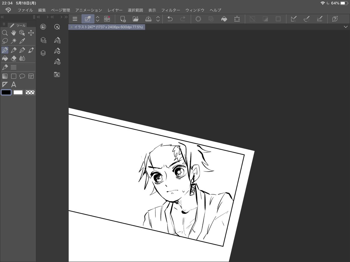Select the Gradient tool
This screenshot has width=350, height=262.
(5, 76)
